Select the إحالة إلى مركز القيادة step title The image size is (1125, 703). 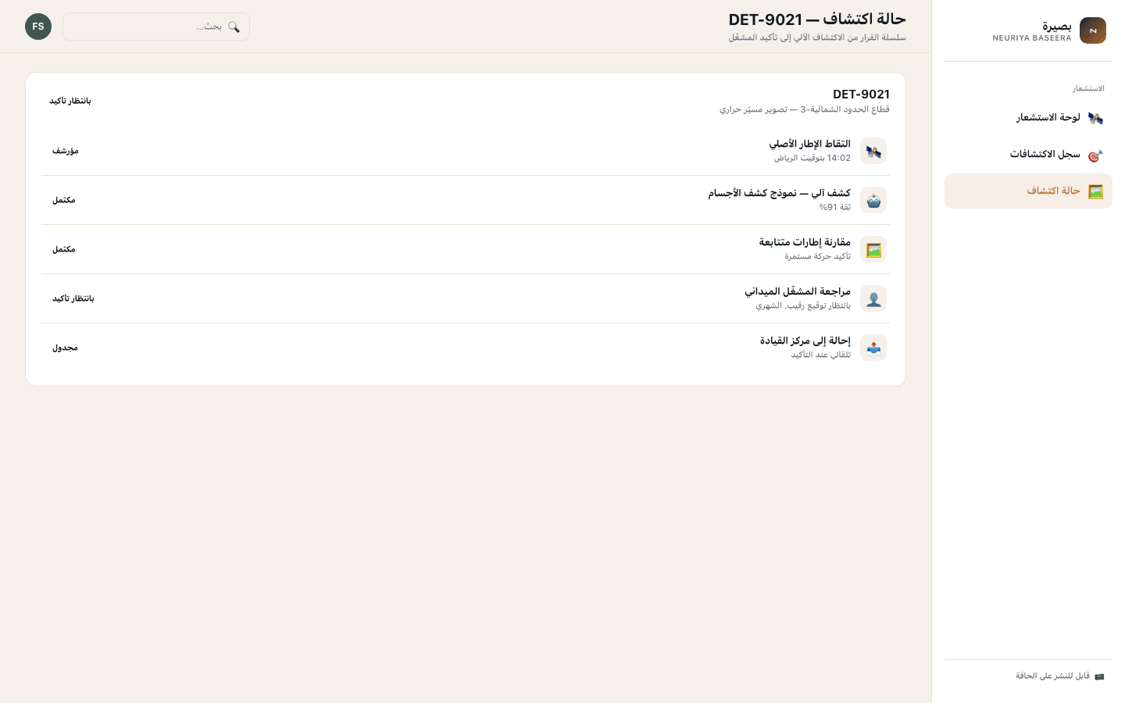805,341
